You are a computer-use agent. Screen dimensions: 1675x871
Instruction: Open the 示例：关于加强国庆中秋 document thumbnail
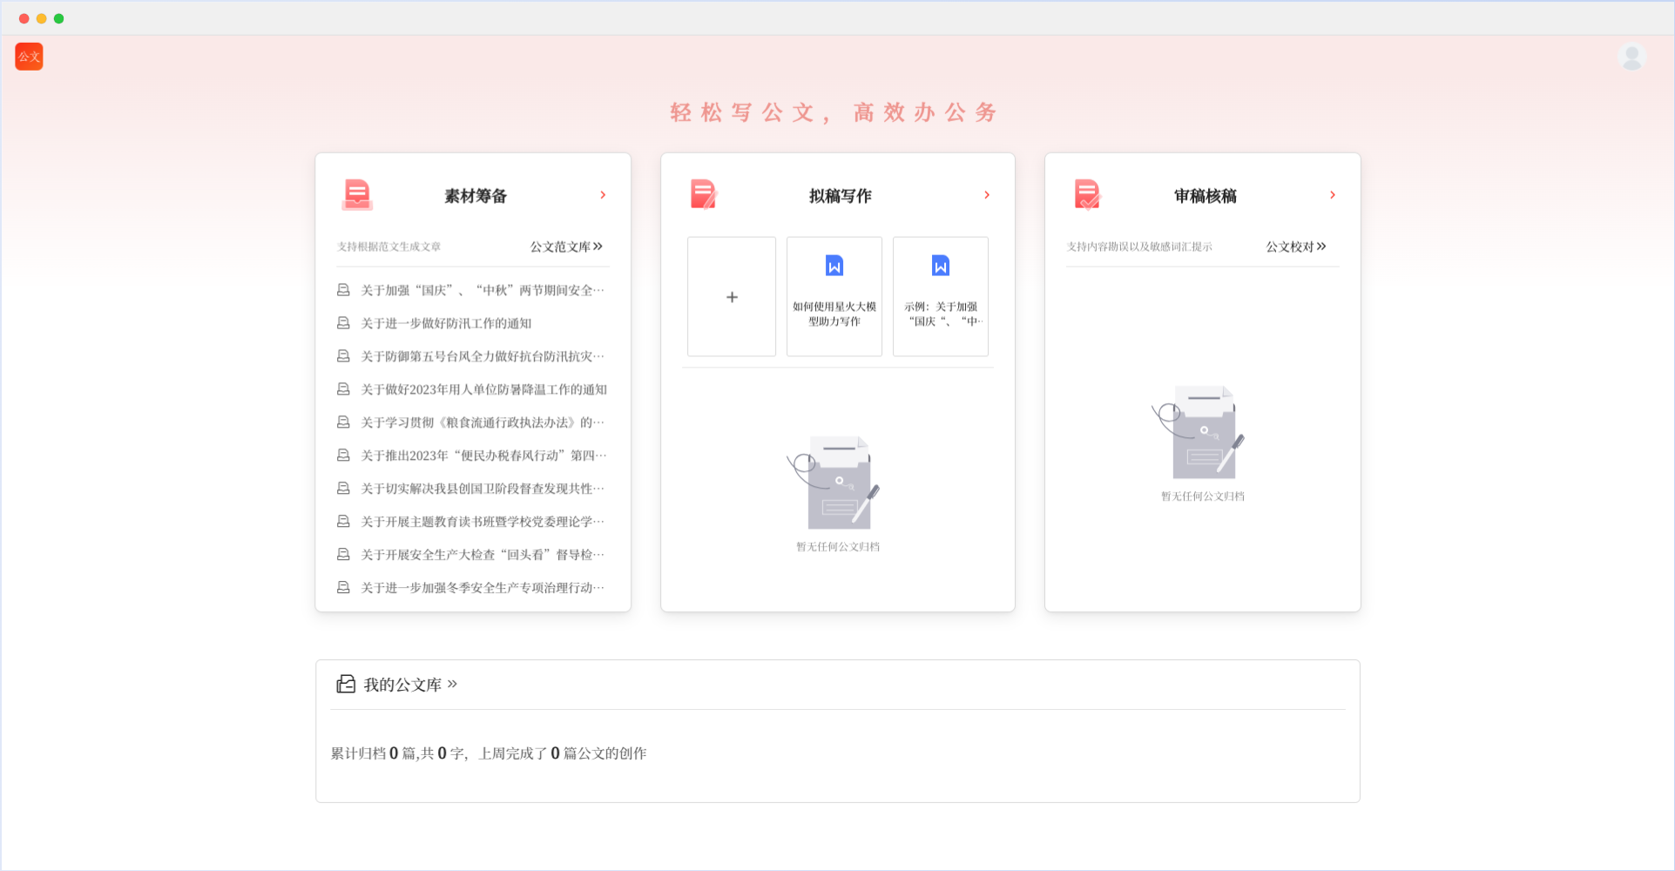click(x=940, y=296)
